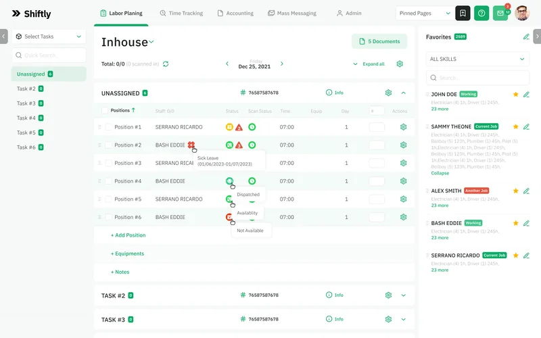The height and width of the screenshot is (338, 541).
Task: Open actions gear for Position #6
Action: tap(403, 217)
